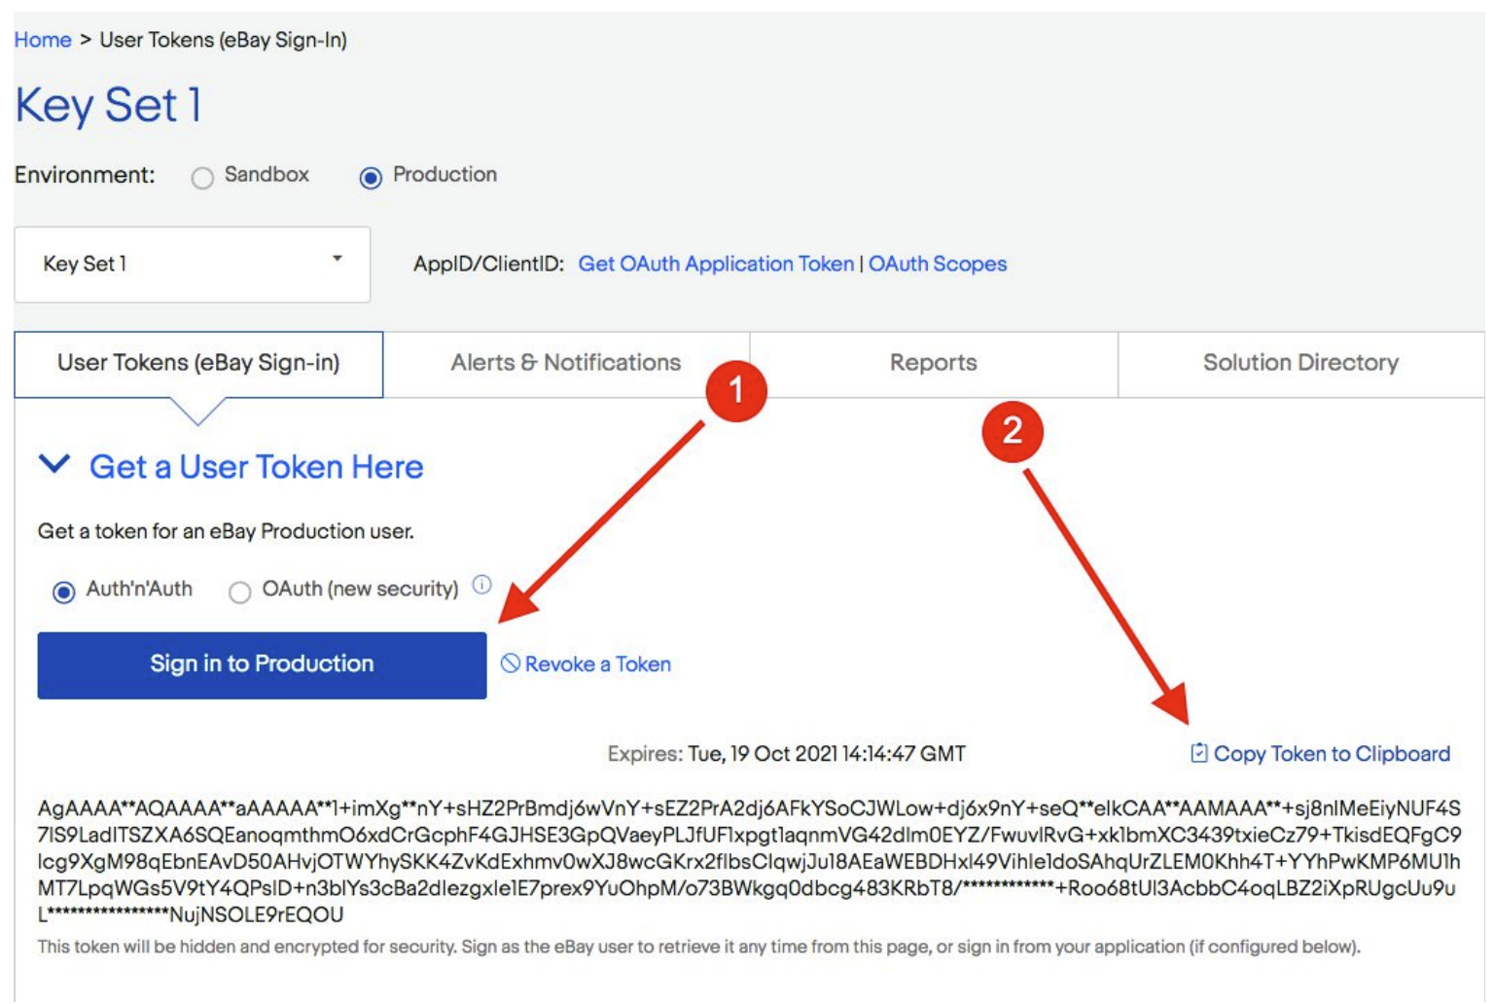Open the OAuth Scopes link
This screenshot has width=1494, height=1004.
[x=937, y=264]
